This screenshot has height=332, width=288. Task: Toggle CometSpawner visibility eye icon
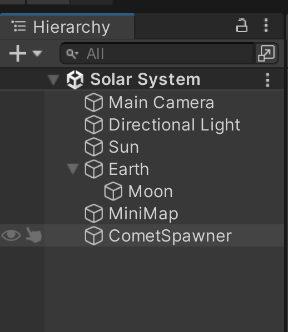coord(11,235)
